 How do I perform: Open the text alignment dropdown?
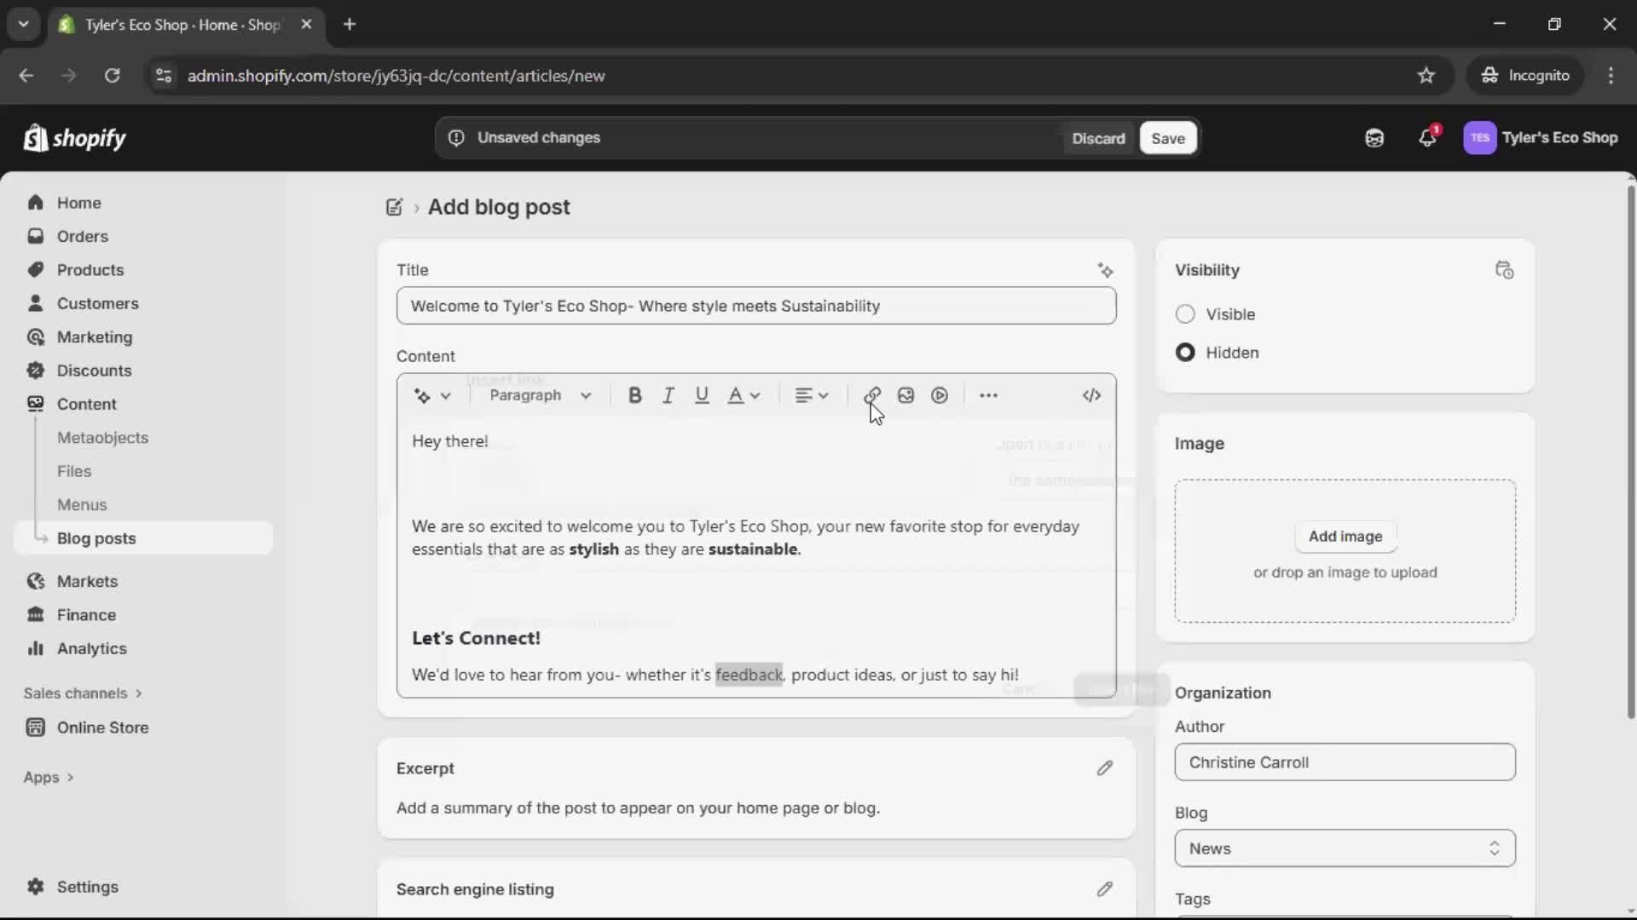pyautogui.click(x=811, y=394)
